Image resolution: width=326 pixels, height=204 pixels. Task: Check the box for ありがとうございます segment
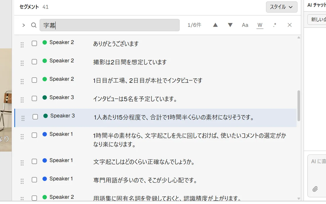tap(34, 43)
